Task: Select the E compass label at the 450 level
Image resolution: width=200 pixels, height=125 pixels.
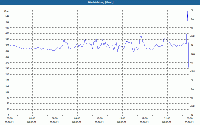Action: 192,28
